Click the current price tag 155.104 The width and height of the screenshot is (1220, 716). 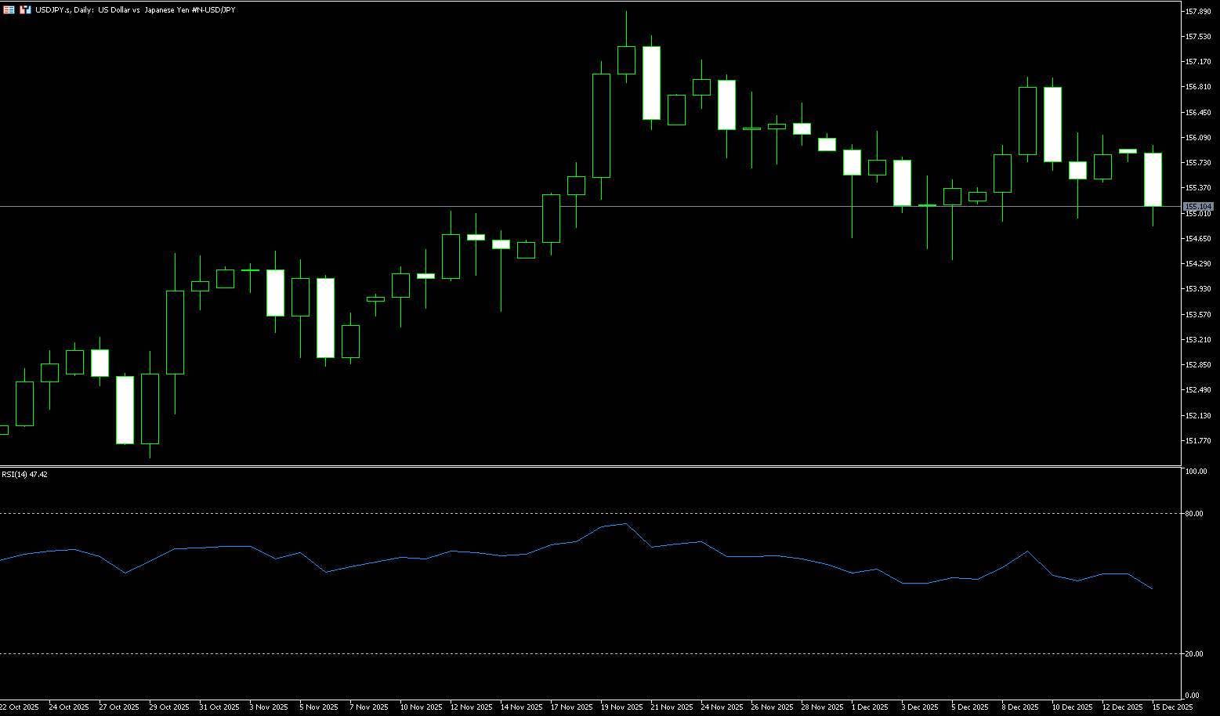[x=1199, y=206]
